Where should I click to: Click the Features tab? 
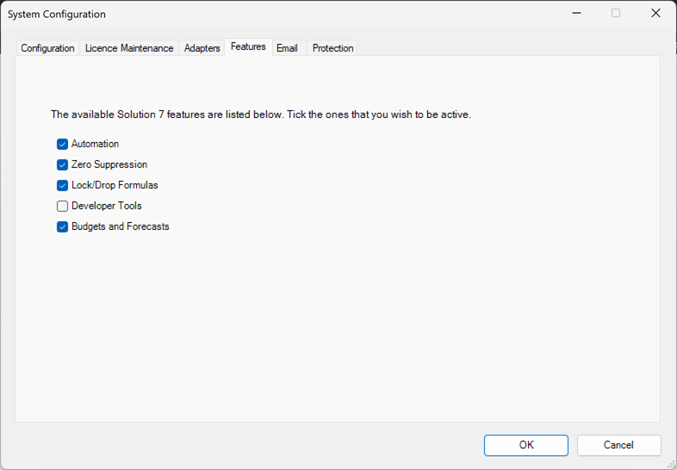point(248,46)
